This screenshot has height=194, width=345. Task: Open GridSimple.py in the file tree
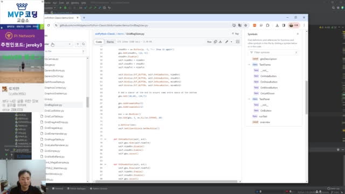click(52, 151)
